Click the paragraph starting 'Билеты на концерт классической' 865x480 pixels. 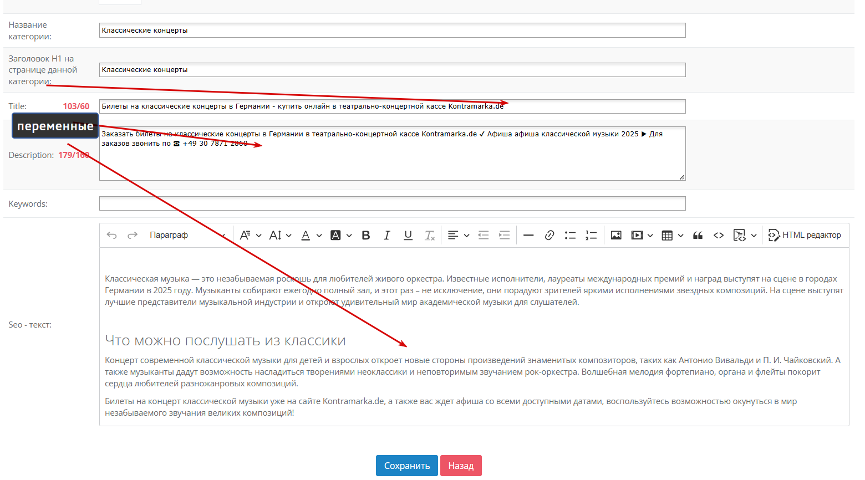[x=451, y=407]
